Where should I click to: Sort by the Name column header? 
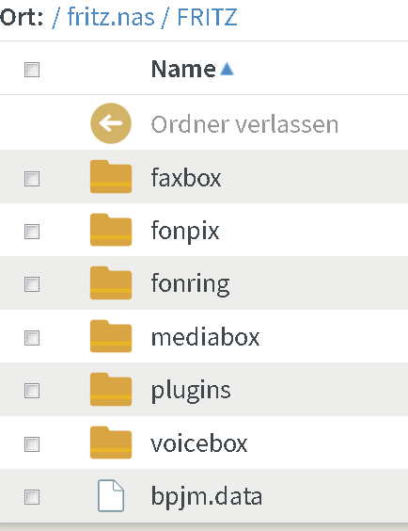click(x=183, y=69)
